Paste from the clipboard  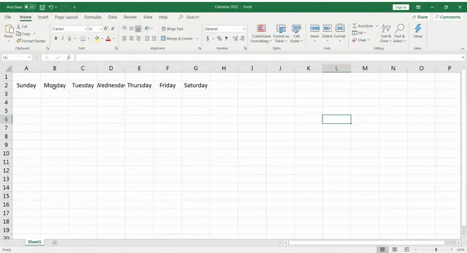(x=9, y=32)
